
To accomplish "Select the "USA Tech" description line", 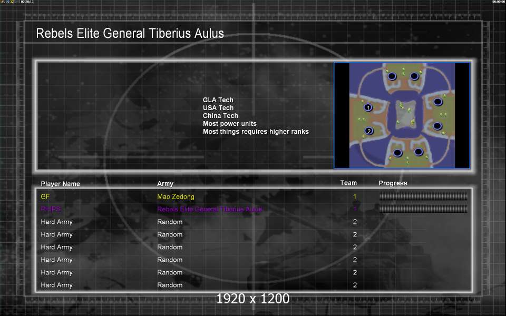I will pos(218,107).
